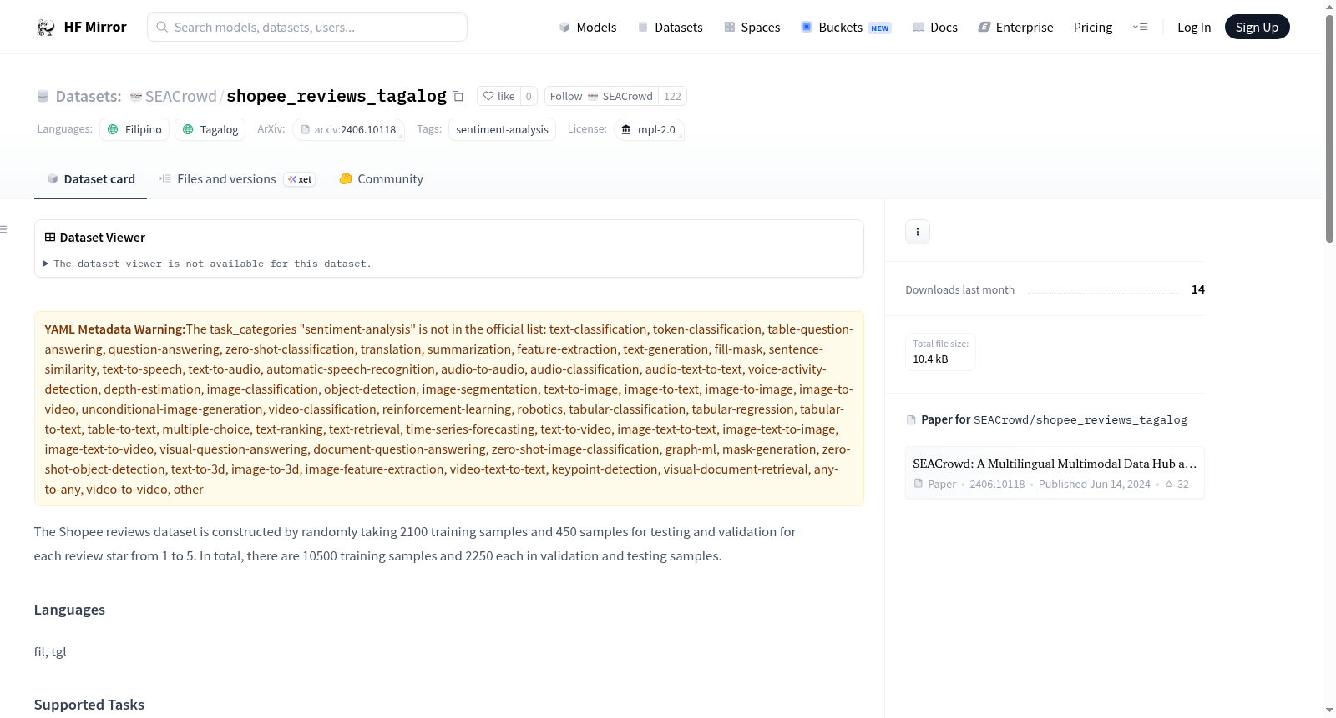Image resolution: width=1336 pixels, height=718 pixels.
Task: Open the Datasets page
Action: [x=671, y=27]
